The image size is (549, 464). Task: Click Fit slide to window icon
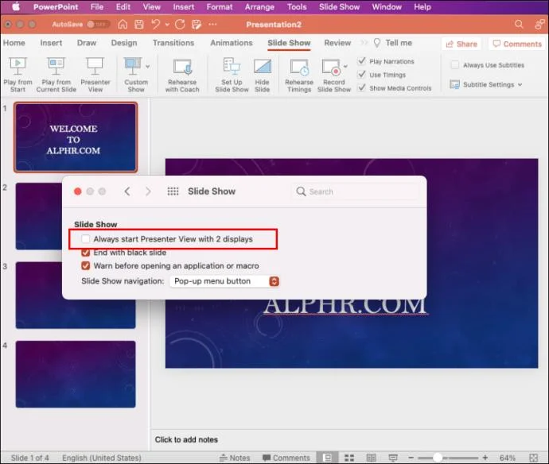pyautogui.click(x=534, y=458)
